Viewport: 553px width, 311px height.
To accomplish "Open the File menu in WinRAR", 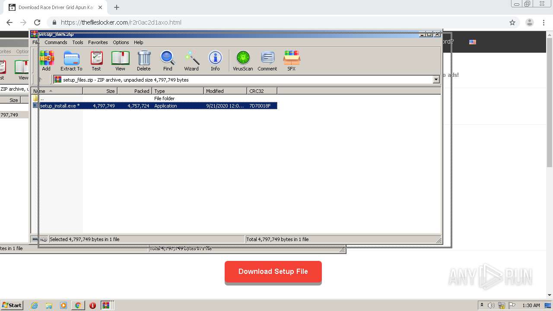I will [36, 42].
